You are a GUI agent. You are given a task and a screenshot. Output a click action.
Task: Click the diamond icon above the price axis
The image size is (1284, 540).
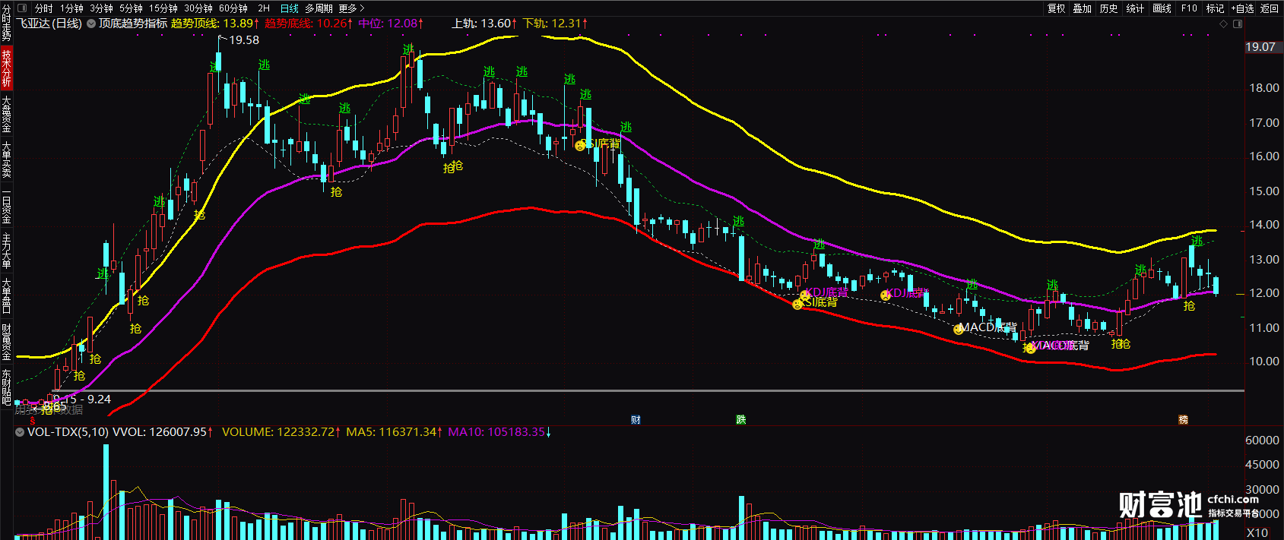1223,24
